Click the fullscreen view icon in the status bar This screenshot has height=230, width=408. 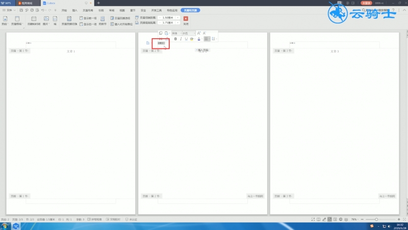click(x=313, y=219)
